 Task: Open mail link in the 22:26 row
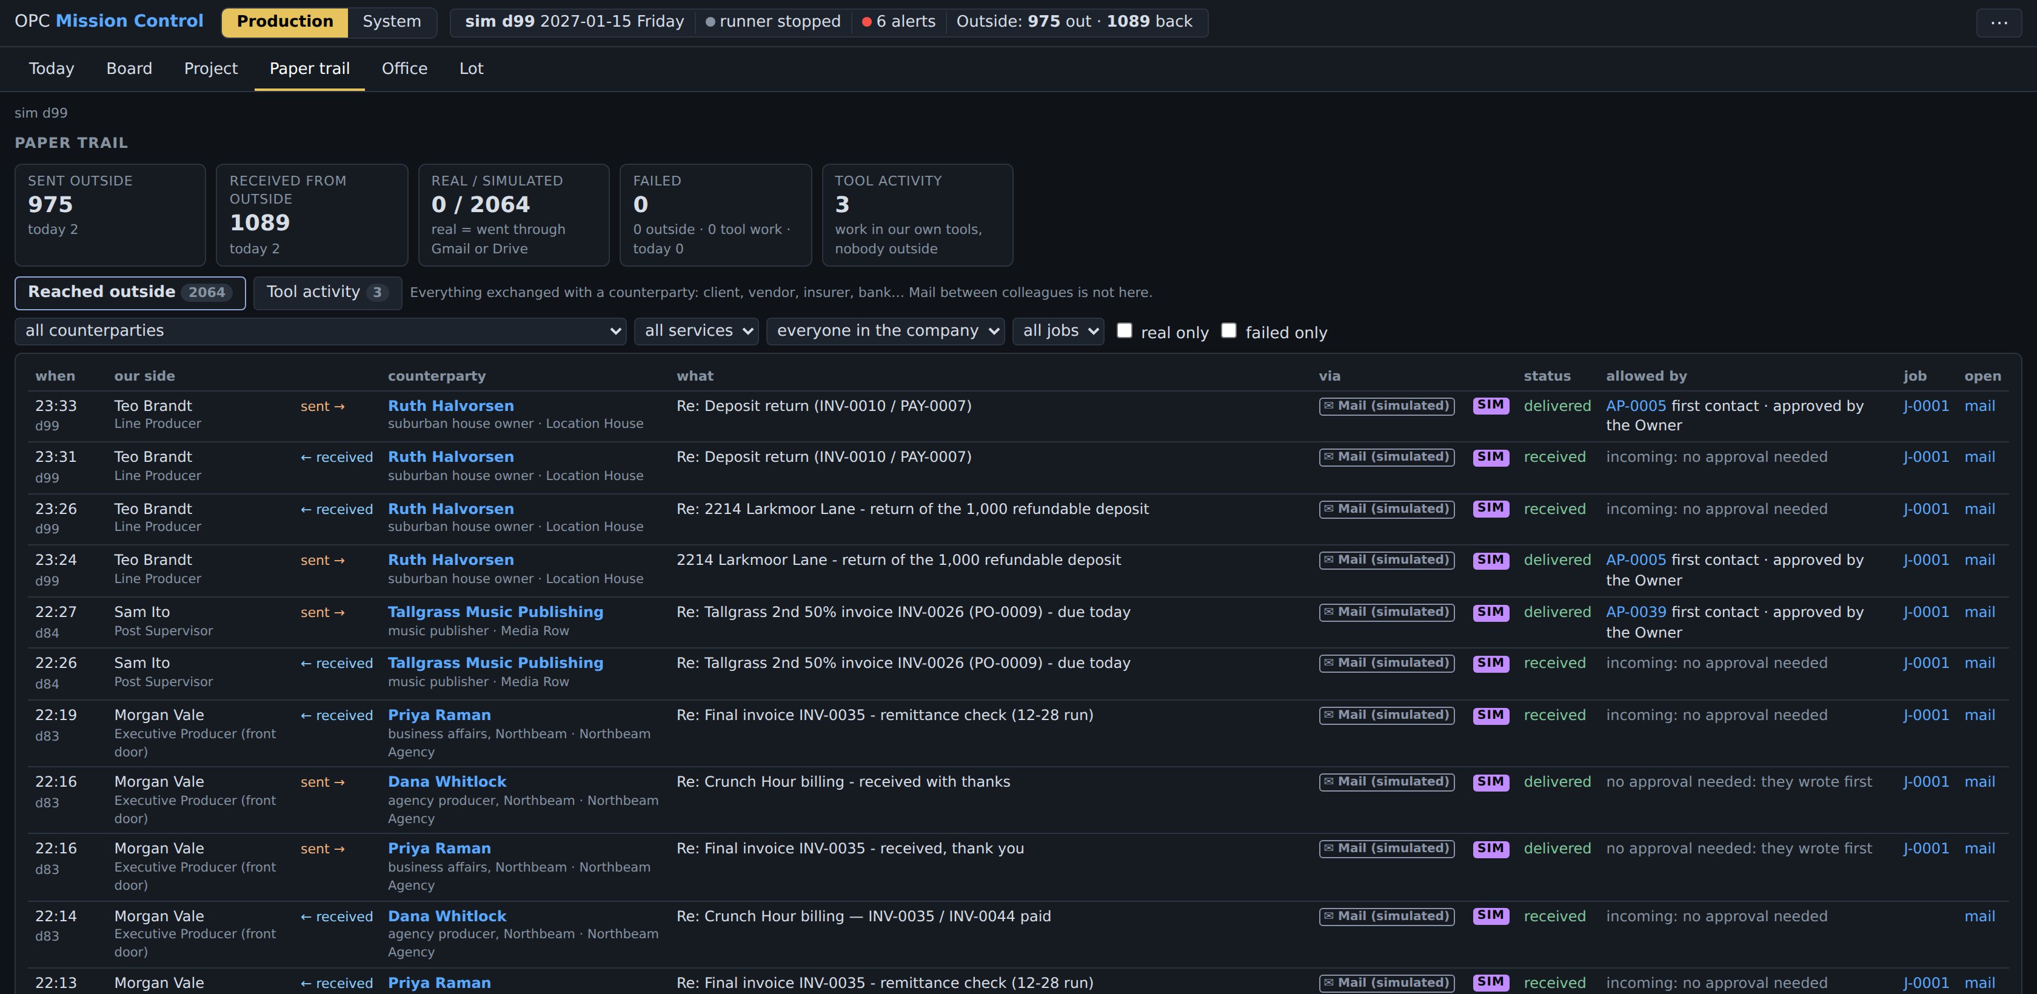coord(1979,664)
